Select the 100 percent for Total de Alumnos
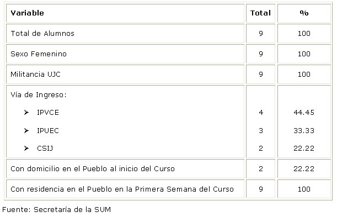This screenshot has width=337, height=217. 304,33
